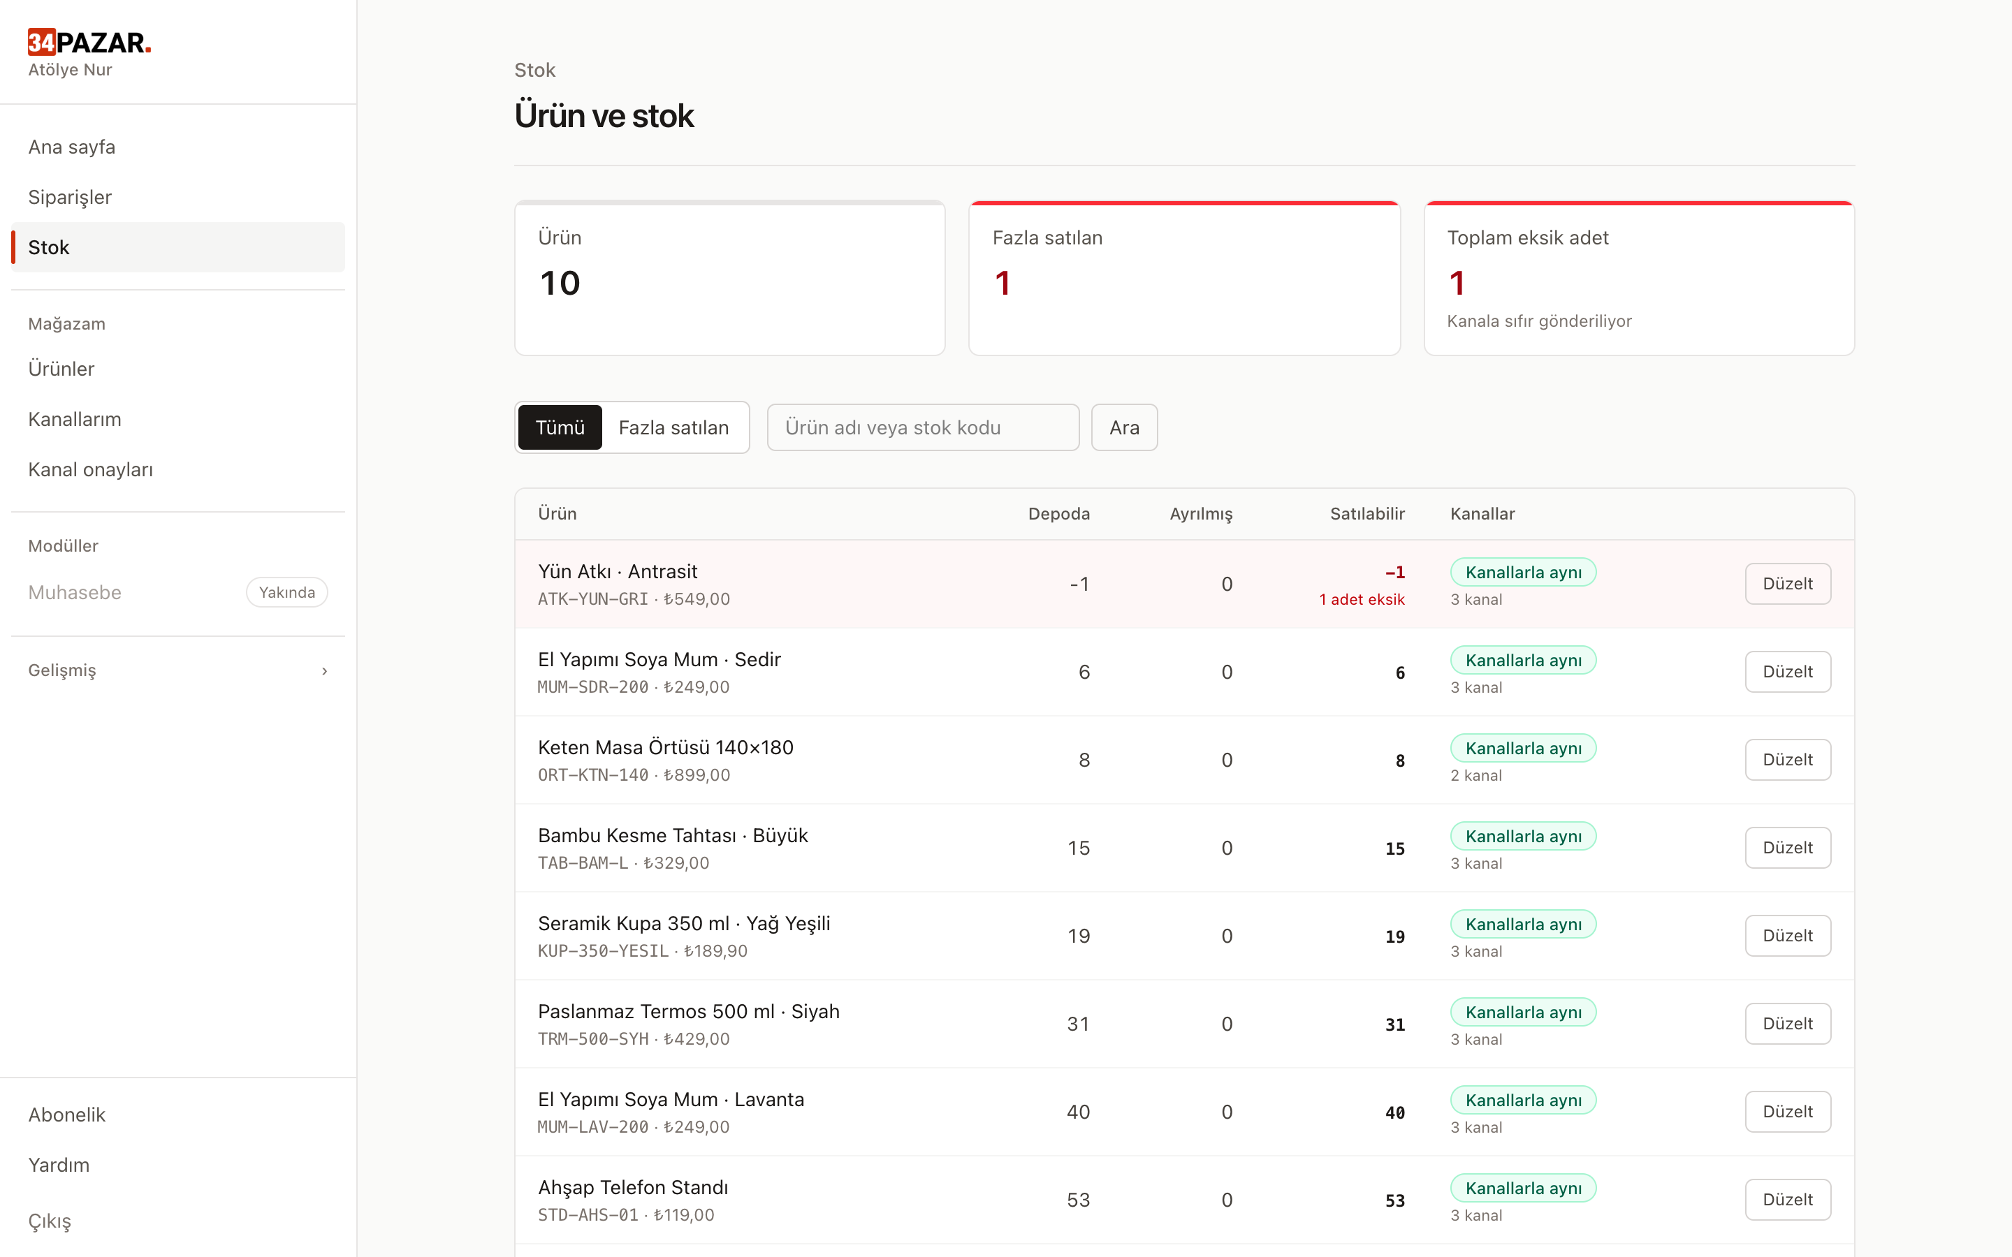Click Düzelt for Keten Masa Örtüsü
The height and width of the screenshot is (1257, 2012).
pos(1788,760)
